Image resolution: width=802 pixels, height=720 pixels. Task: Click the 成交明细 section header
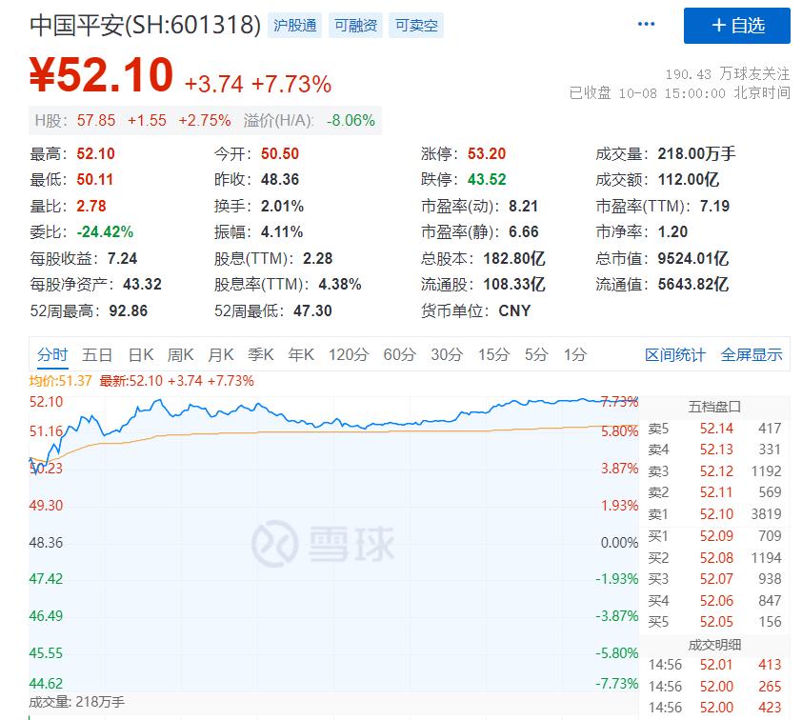714,645
